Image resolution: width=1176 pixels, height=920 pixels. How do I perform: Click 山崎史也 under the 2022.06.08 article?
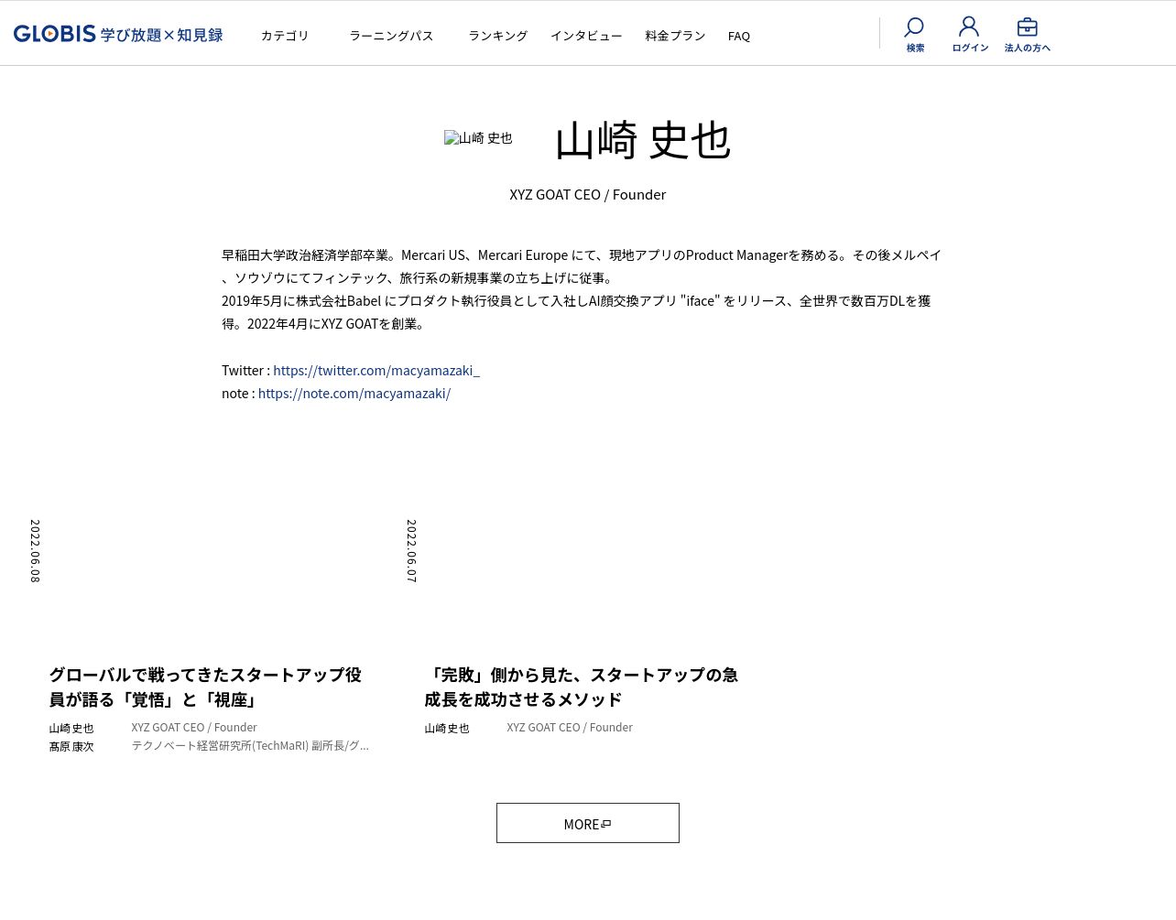pos(71,728)
